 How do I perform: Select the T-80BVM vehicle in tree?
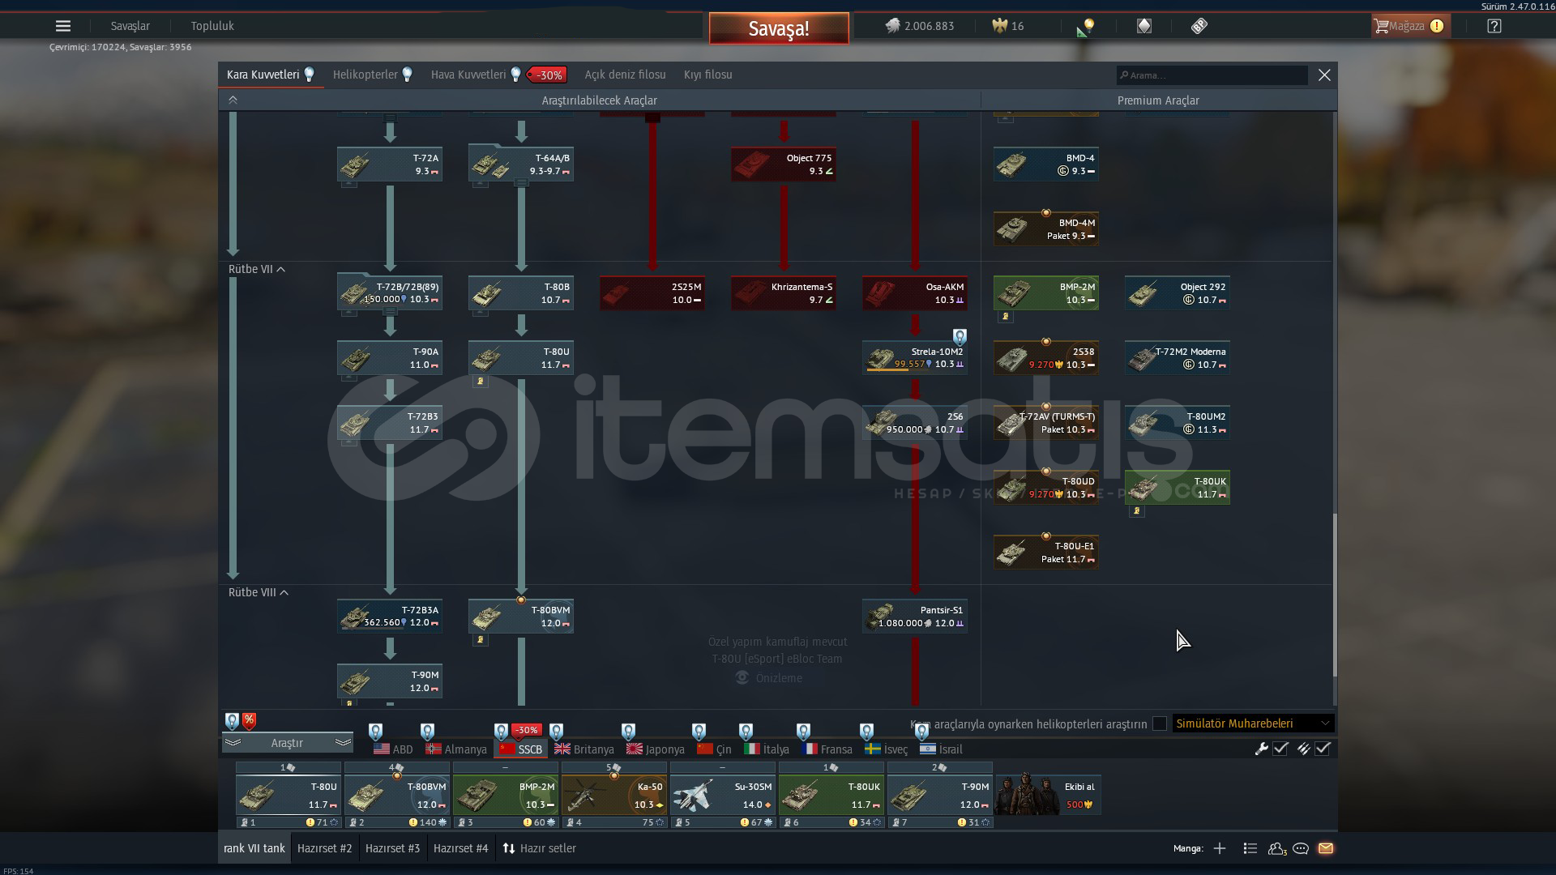[521, 617]
